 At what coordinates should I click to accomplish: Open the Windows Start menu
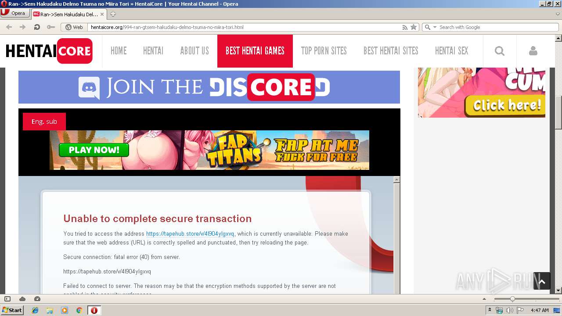[x=12, y=310]
